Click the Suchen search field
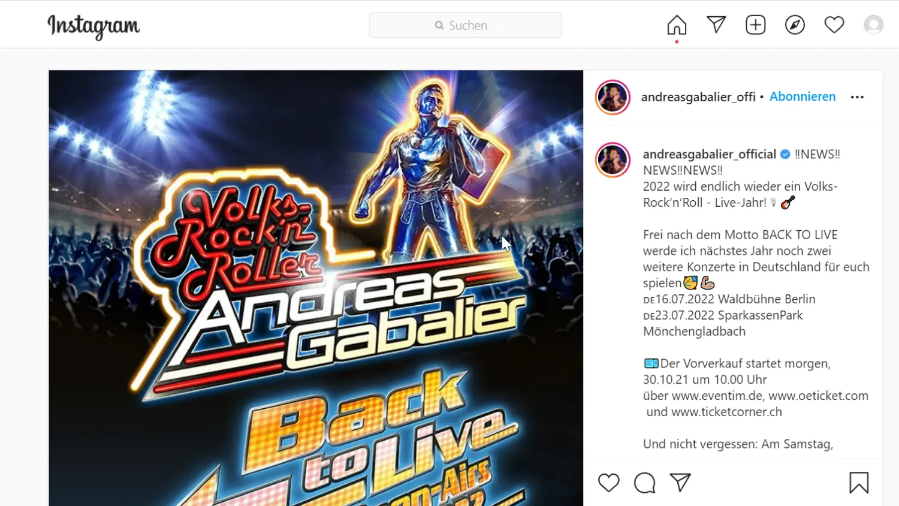Screen dimensions: 899x506 point(466,25)
